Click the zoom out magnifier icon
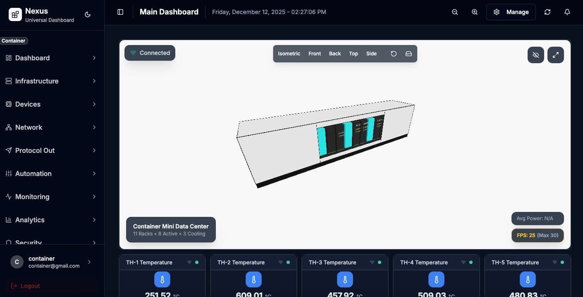The image size is (583, 297). tap(455, 12)
